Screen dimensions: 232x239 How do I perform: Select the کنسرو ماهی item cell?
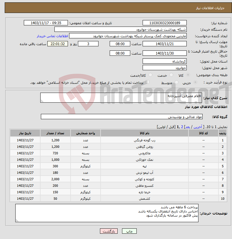pos(144,186)
